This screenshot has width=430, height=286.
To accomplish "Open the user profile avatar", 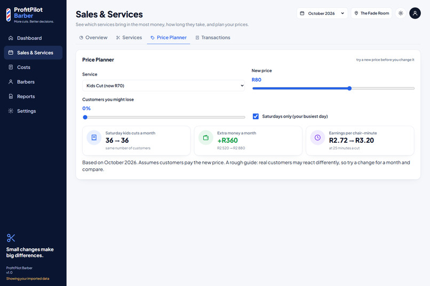I will (x=415, y=13).
